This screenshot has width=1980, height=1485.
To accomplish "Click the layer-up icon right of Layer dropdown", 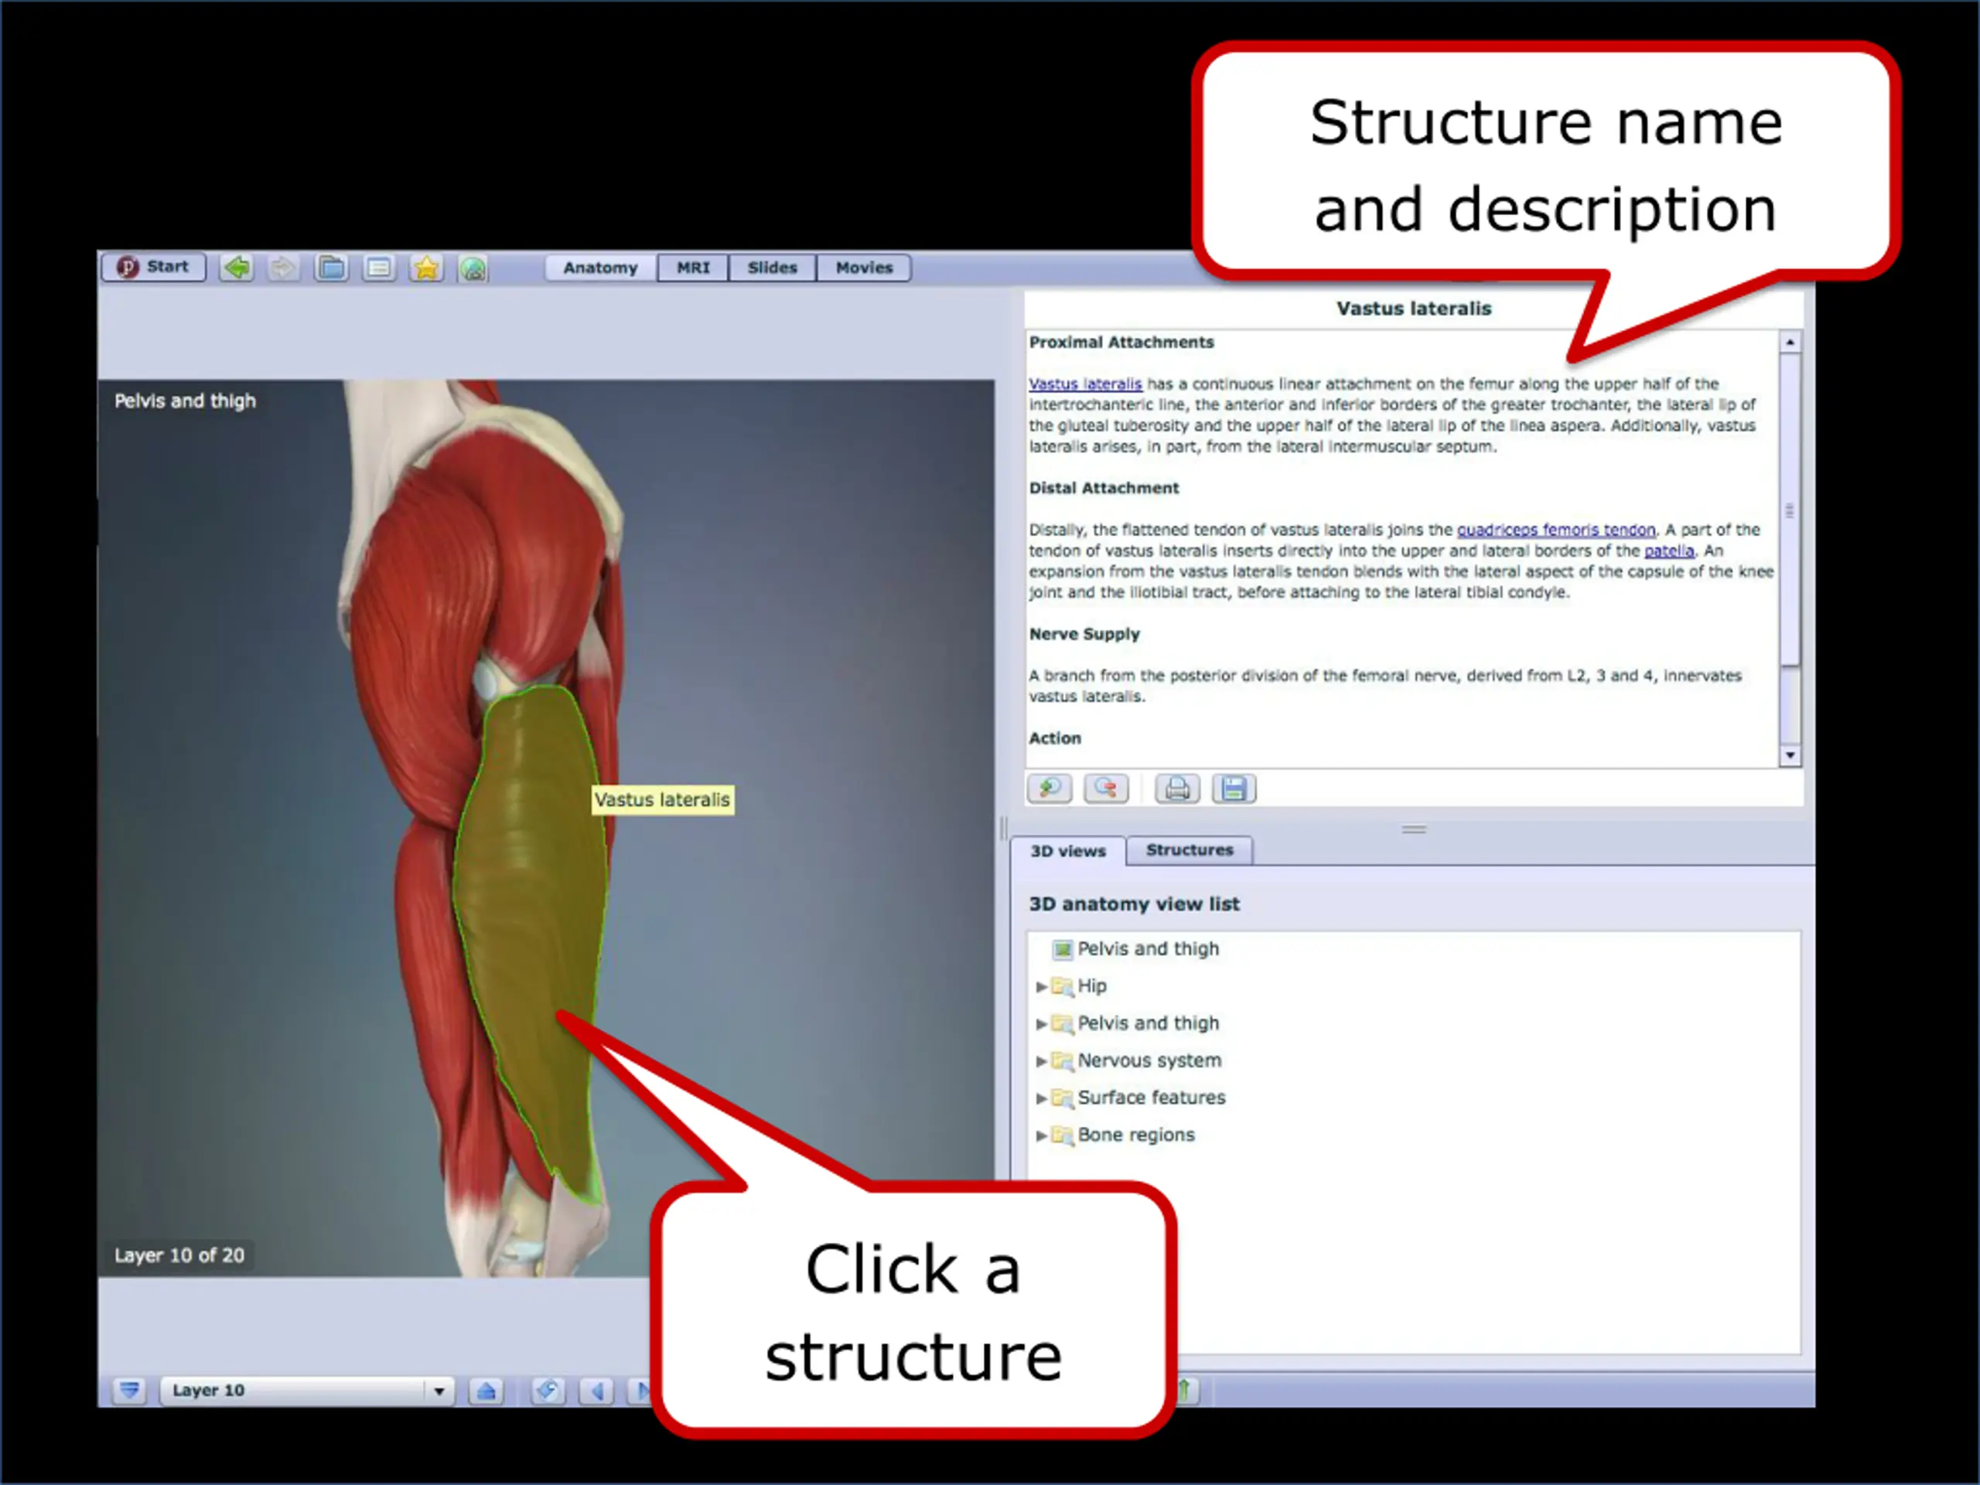I will pyautogui.click(x=486, y=1390).
